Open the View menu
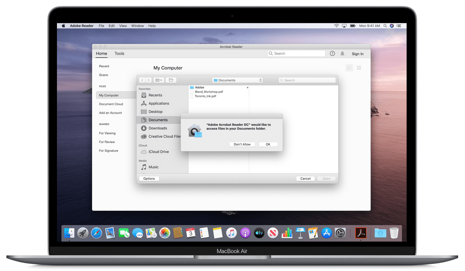The image size is (465, 271). pyautogui.click(x=123, y=26)
